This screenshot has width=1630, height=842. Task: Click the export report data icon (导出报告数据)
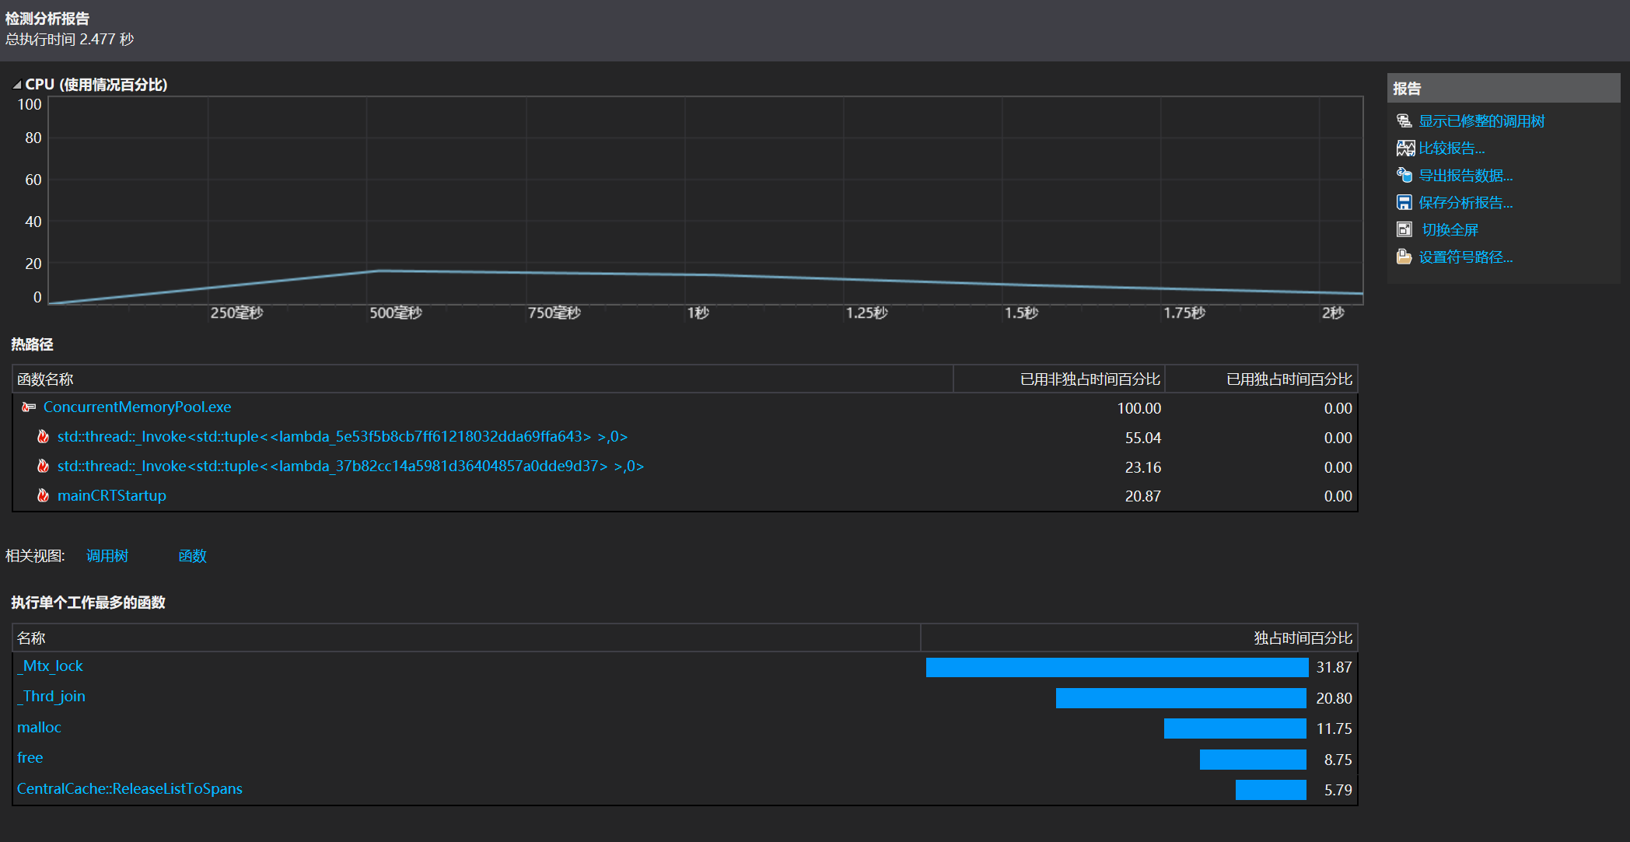1404,176
